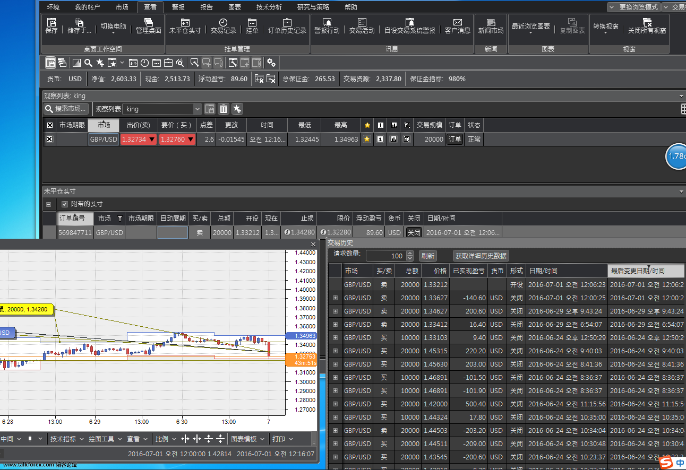This screenshot has height=470, width=686.
Task: Open 交易记录 trade records in ribbon
Action: pos(223,25)
